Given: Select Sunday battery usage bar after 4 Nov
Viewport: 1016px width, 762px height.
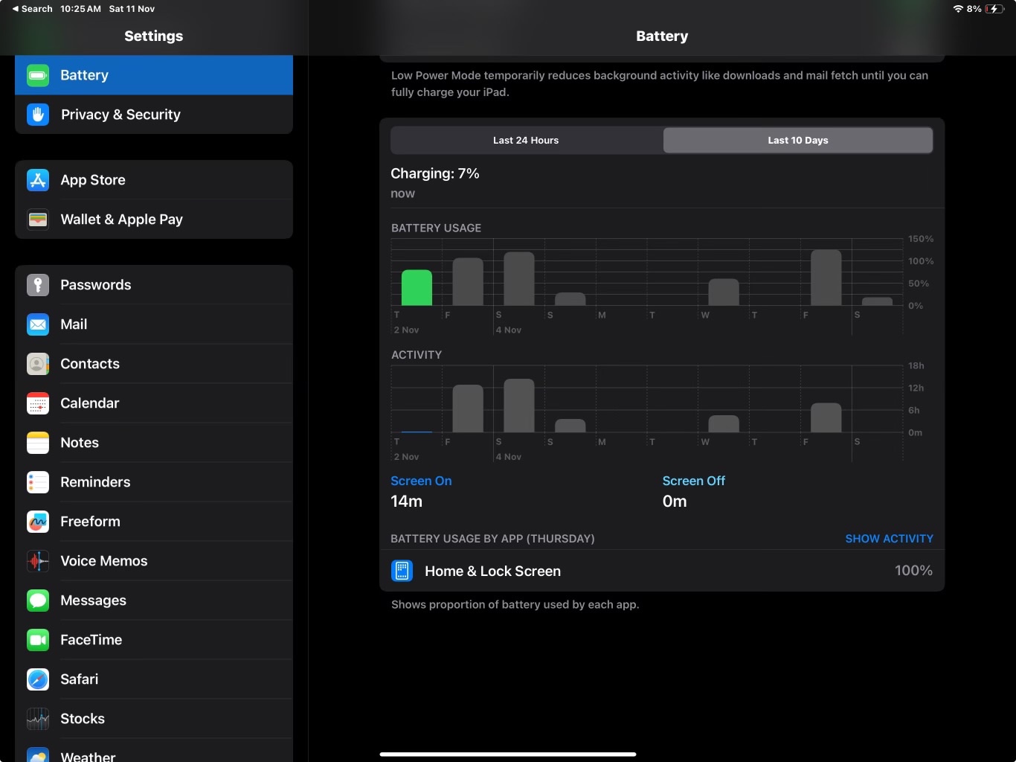Looking at the screenshot, I should [x=570, y=299].
